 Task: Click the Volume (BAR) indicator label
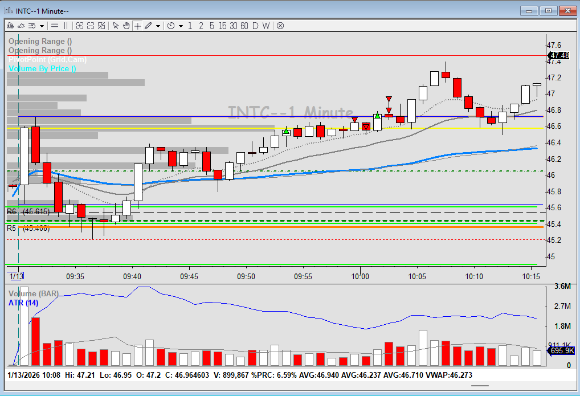33,293
